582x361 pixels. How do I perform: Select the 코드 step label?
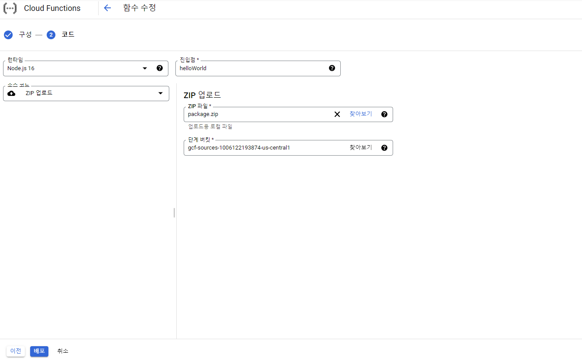(x=68, y=34)
